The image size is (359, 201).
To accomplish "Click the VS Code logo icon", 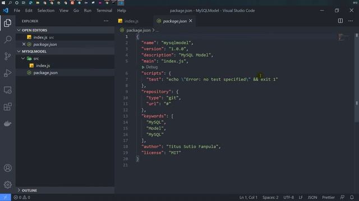I will click(6, 11).
